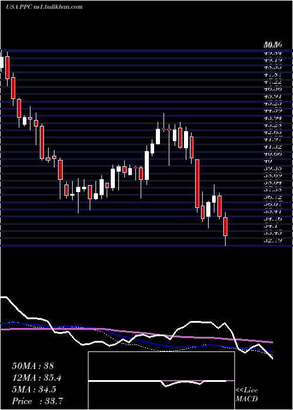Select the 49.19 price level label
The width and height of the screenshot is (293, 410).
click(x=273, y=61)
